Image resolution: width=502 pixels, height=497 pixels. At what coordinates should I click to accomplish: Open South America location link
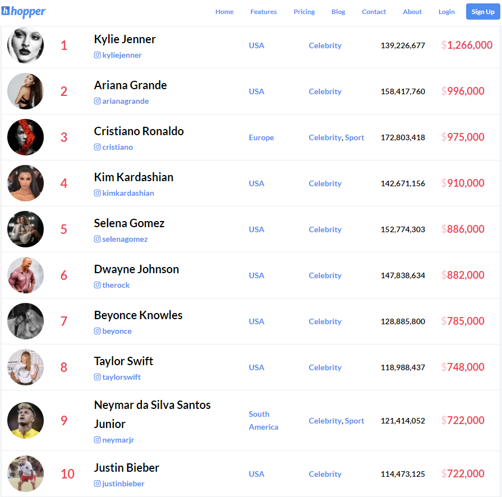(x=264, y=421)
